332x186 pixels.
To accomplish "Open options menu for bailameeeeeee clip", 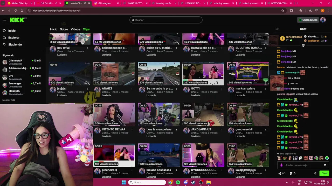I will 132,48.
